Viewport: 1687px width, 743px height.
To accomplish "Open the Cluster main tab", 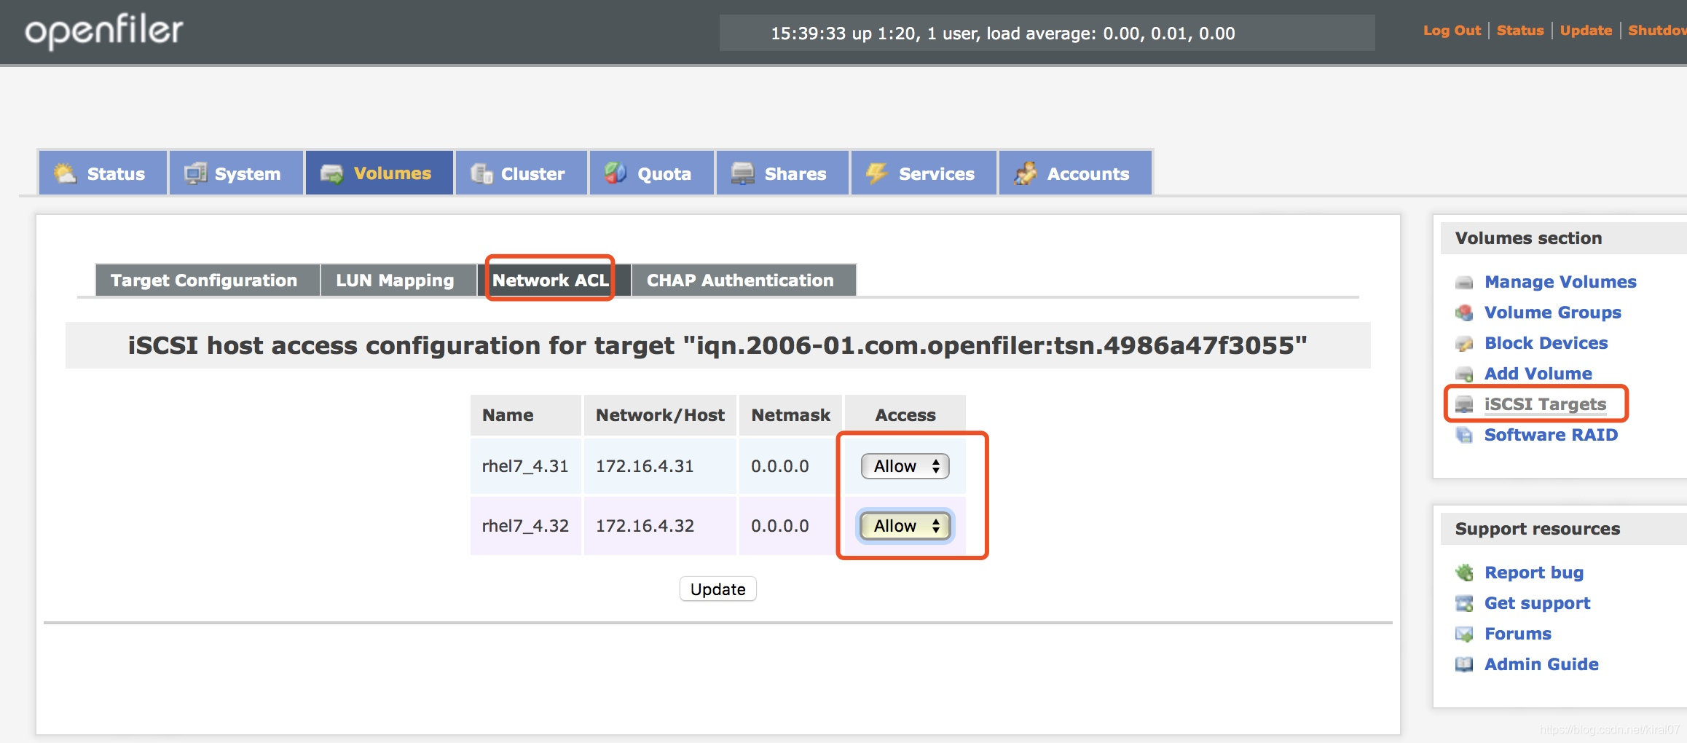I will [521, 173].
